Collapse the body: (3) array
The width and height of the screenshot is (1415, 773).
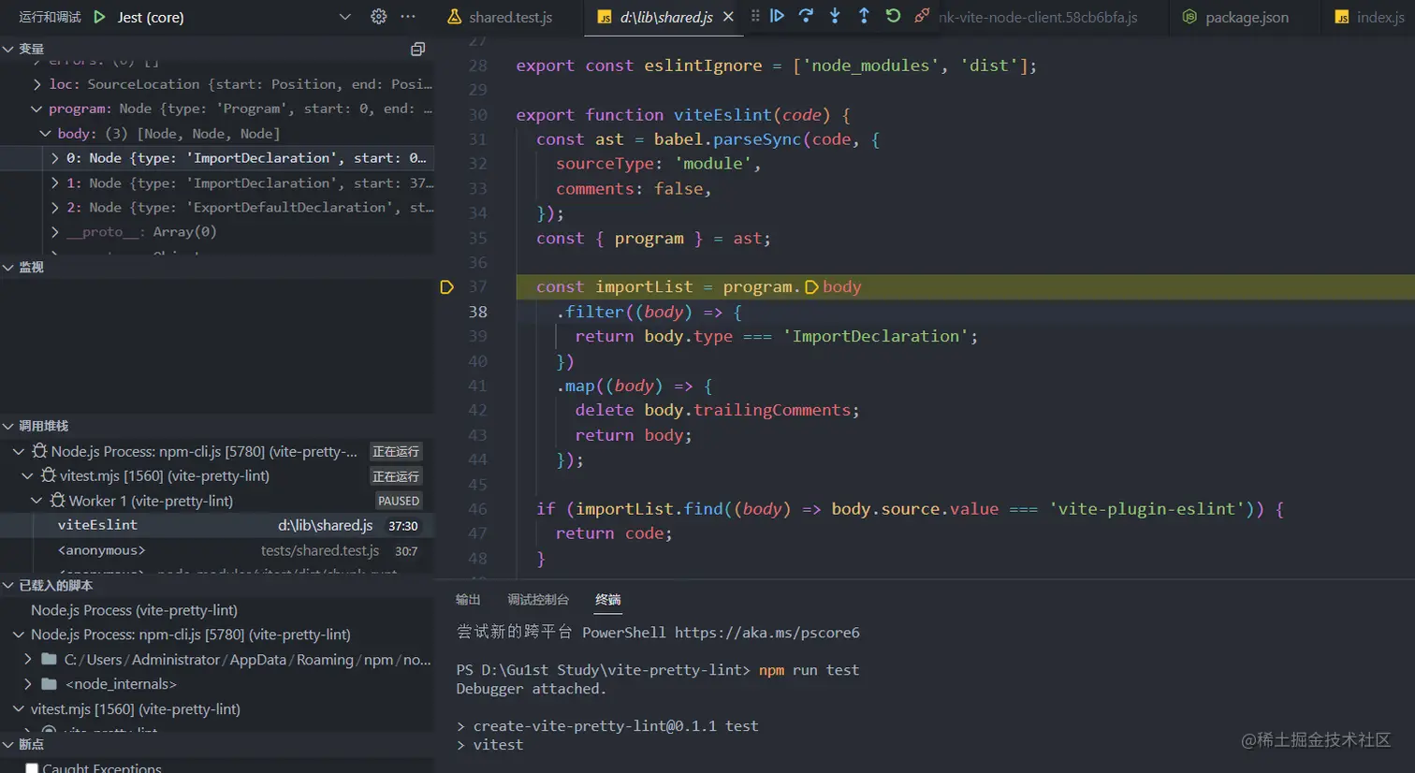pyautogui.click(x=45, y=134)
